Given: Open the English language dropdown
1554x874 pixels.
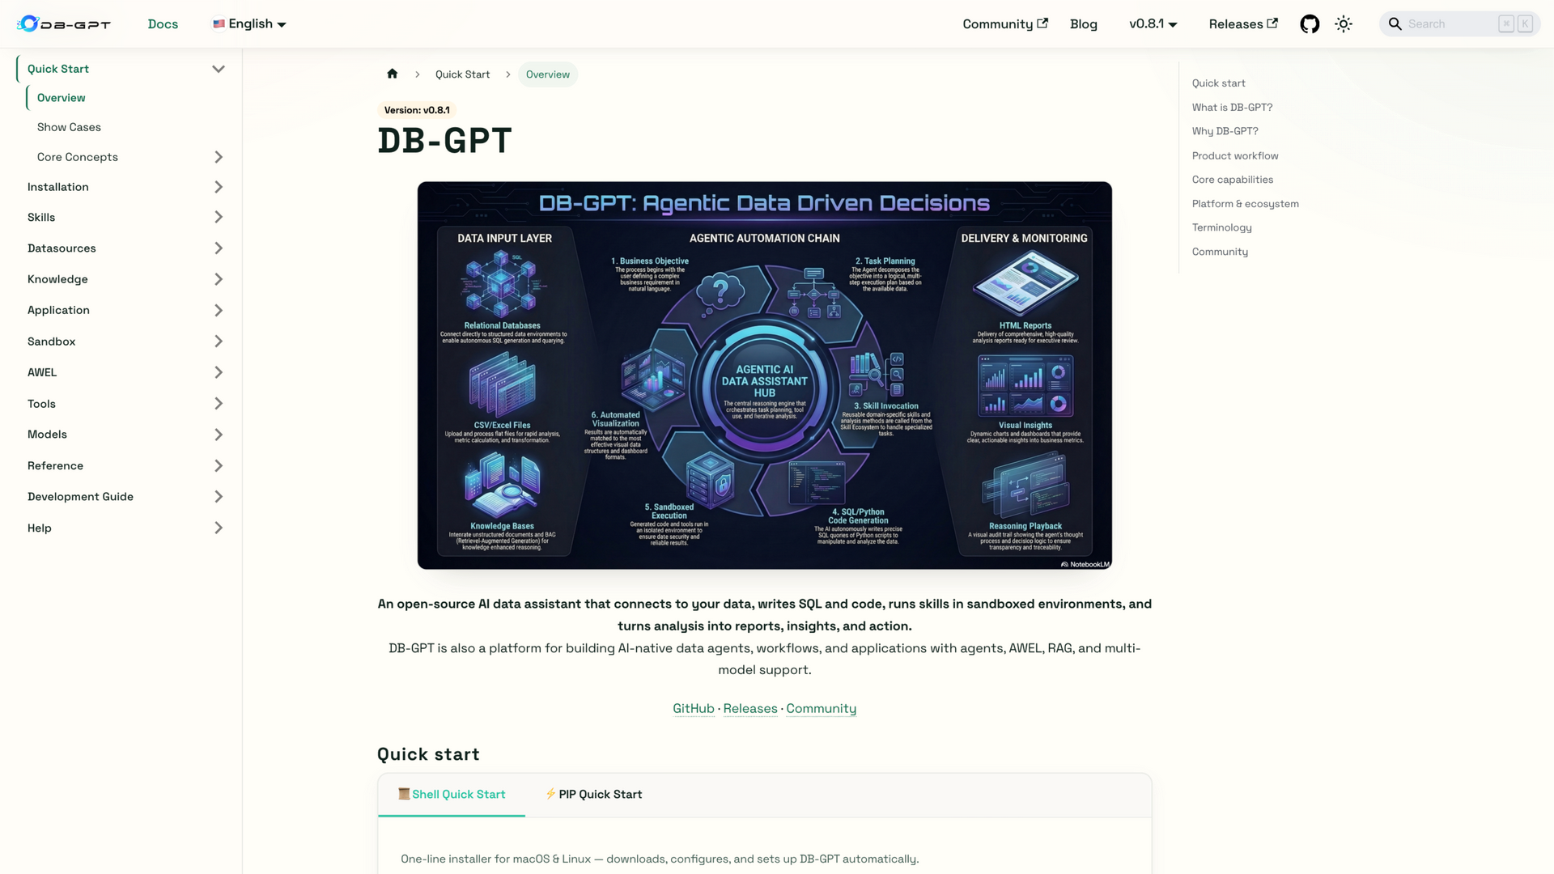Looking at the screenshot, I should click(x=249, y=24).
